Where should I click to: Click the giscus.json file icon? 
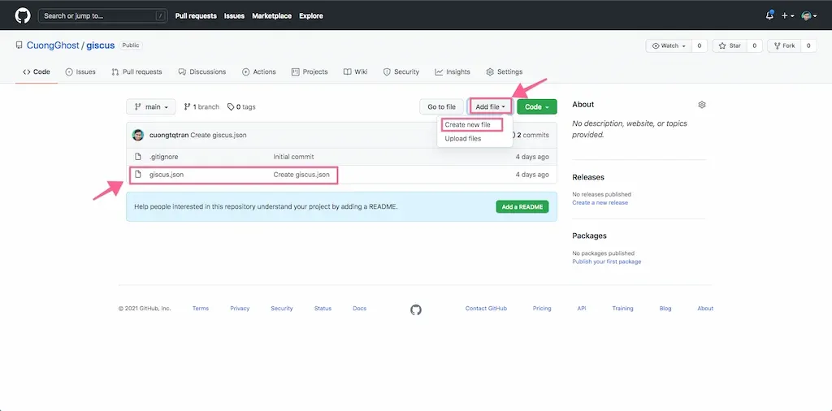point(138,174)
